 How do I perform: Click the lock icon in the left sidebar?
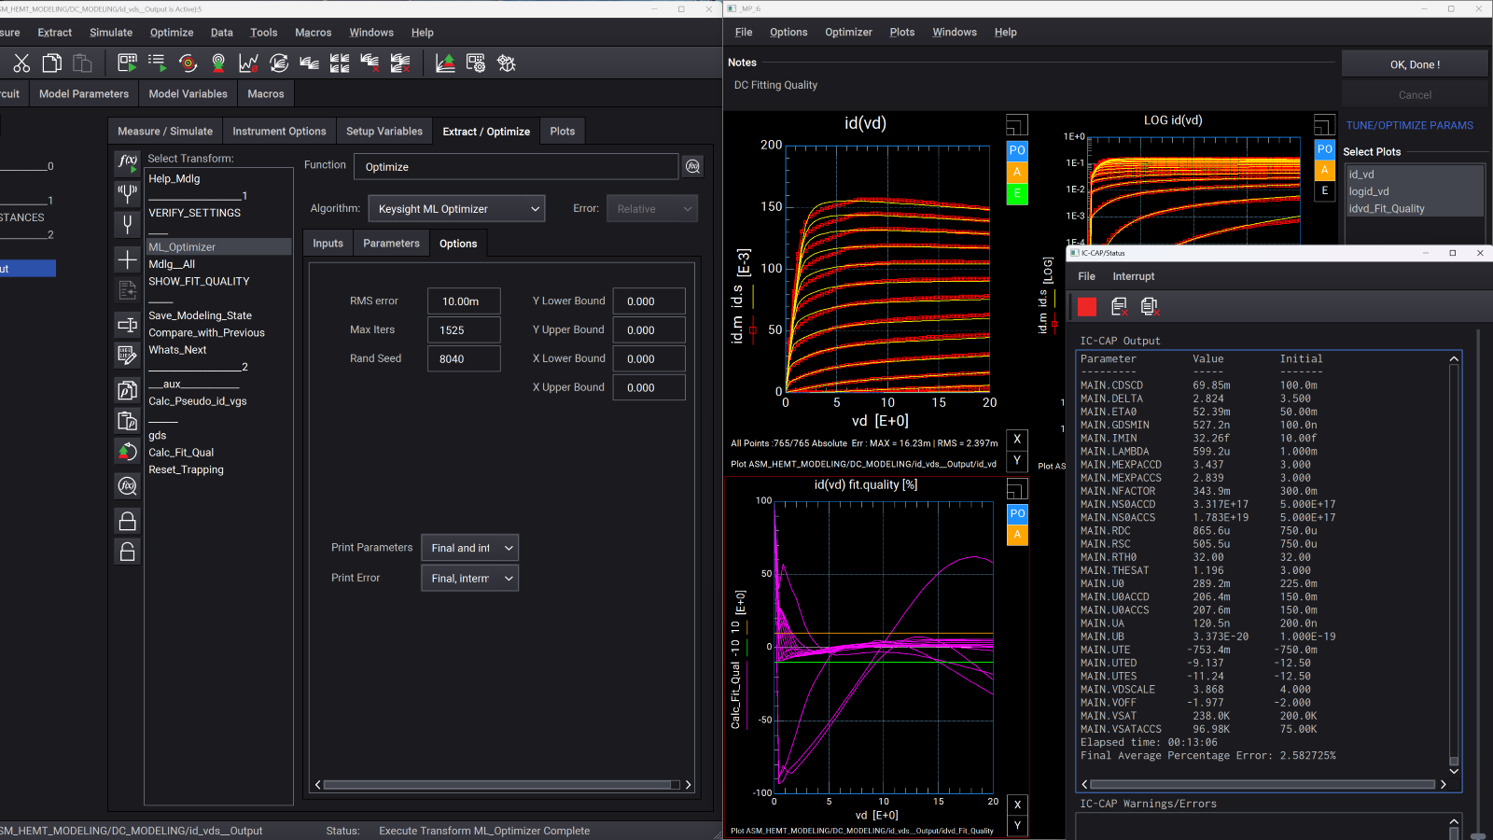pyautogui.click(x=127, y=521)
